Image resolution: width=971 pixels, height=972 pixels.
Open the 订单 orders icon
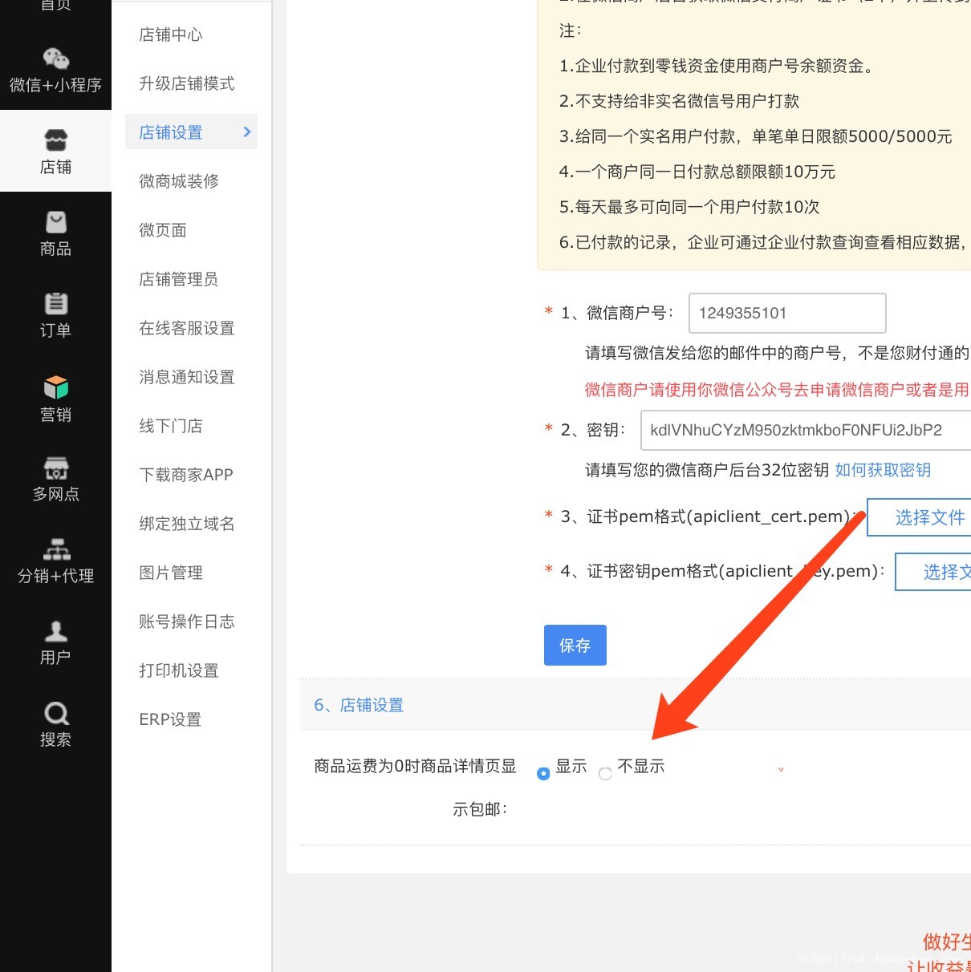(55, 303)
